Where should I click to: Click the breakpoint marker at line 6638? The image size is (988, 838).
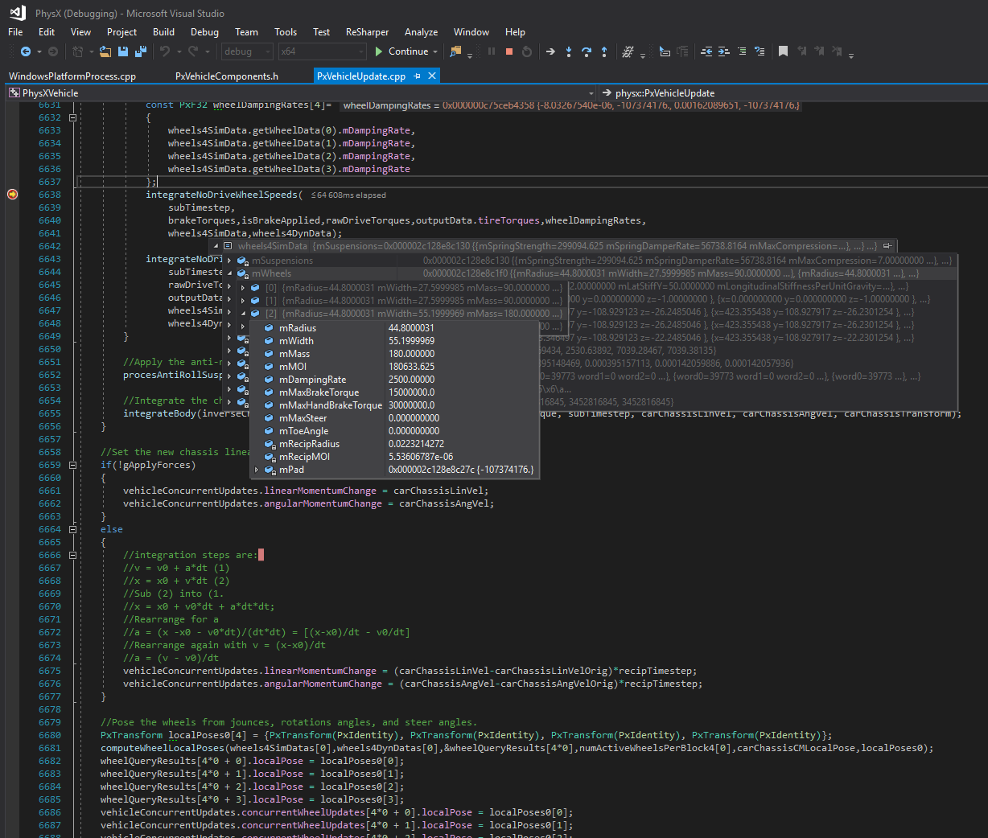(x=12, y=195)
